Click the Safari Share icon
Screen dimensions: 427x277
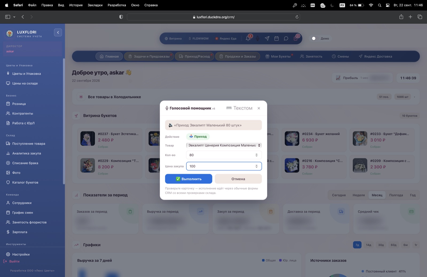(x=401, y=17)
